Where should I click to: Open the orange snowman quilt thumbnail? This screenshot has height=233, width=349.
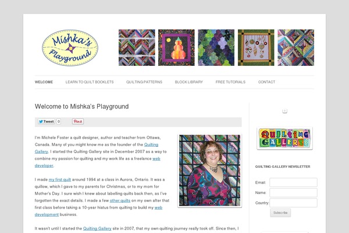176,48
